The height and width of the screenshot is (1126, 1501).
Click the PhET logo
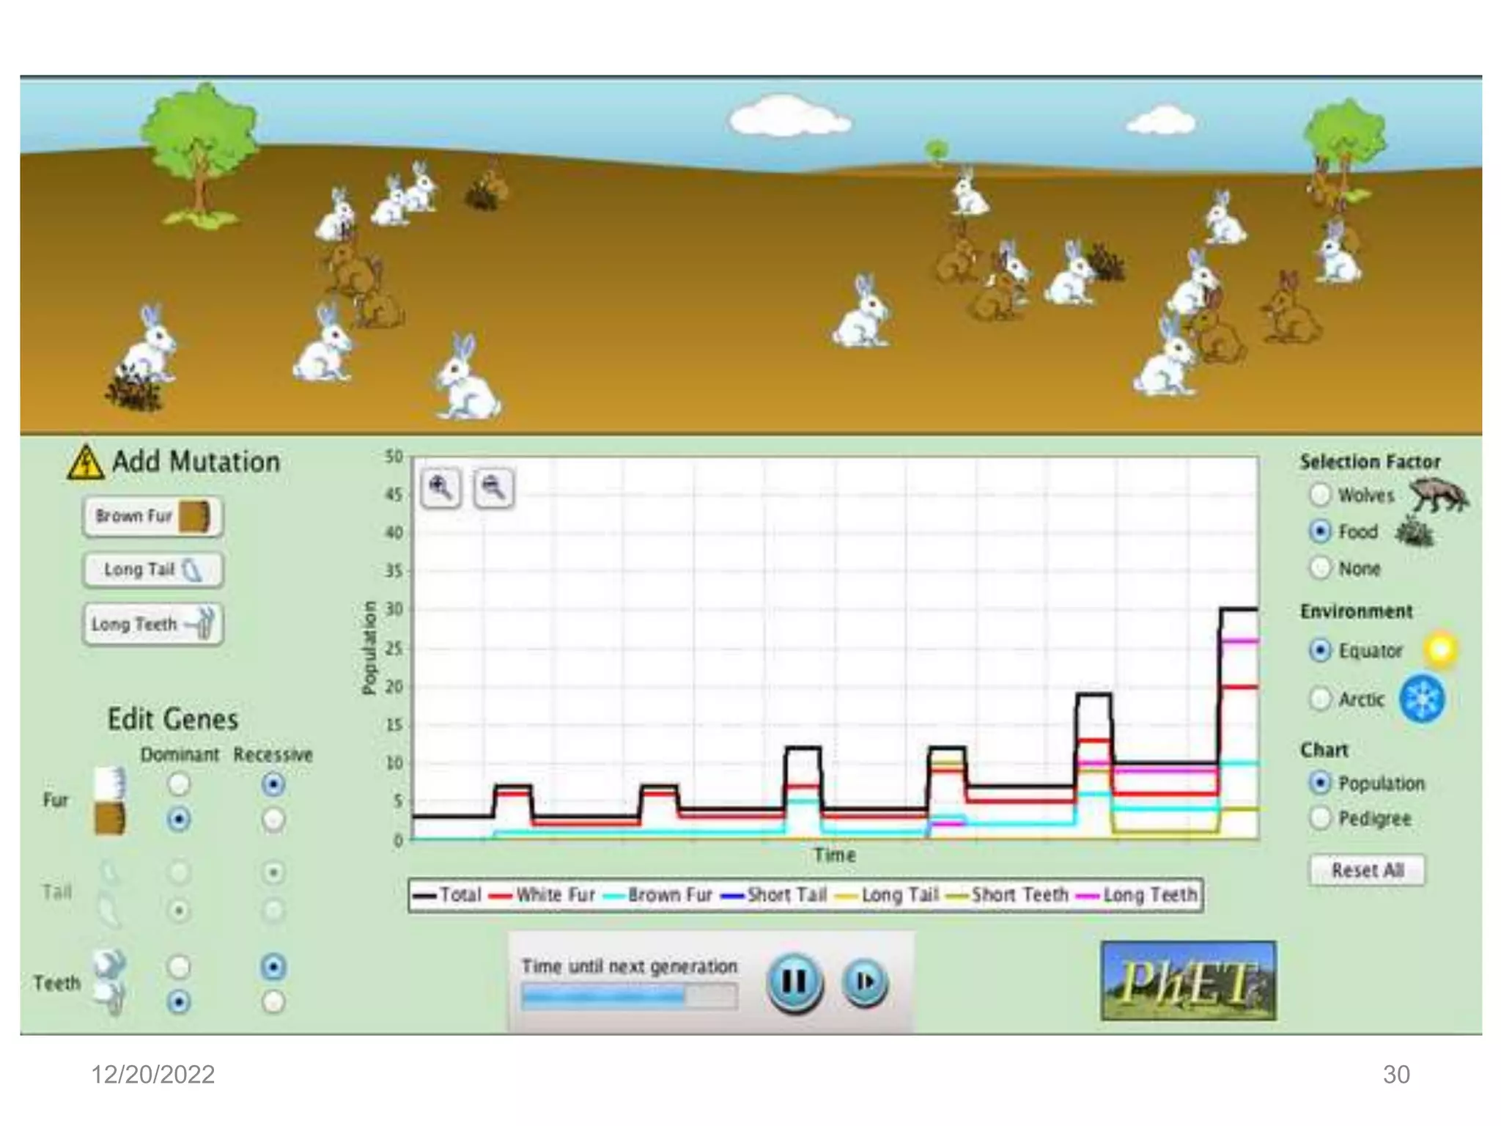[1188, 981]
